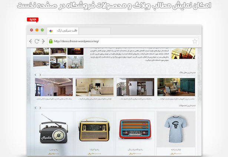Reload the page with the refresh icon

(x=37, y=41)
